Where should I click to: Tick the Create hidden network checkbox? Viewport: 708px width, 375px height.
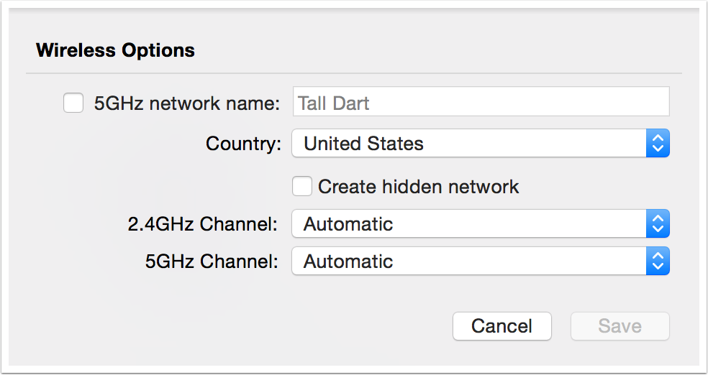(302, 187)
